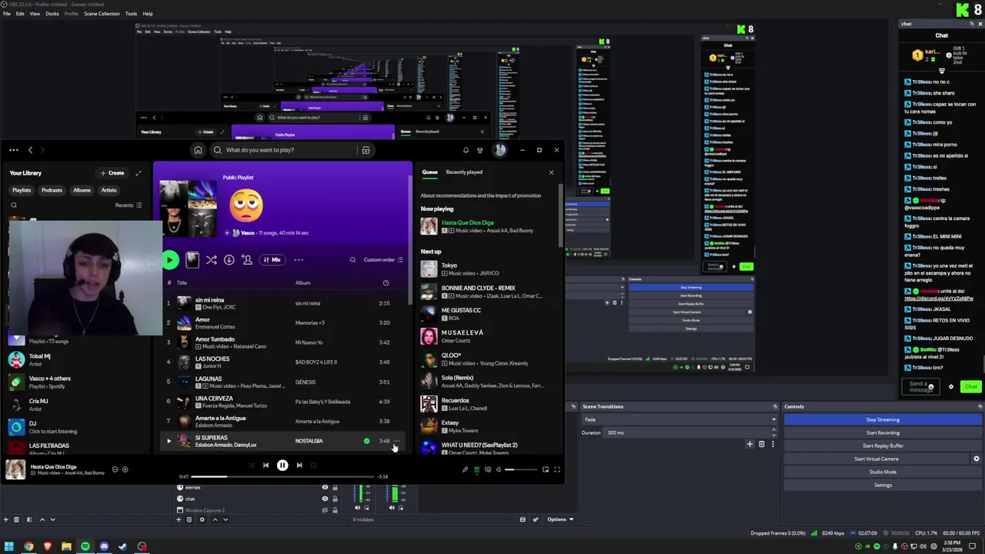Image resolution: width=985 pixels, height=554 pixels.
Task: Open the OBS Tools menu
Action: pyautogui.click(x=131, y=14)
